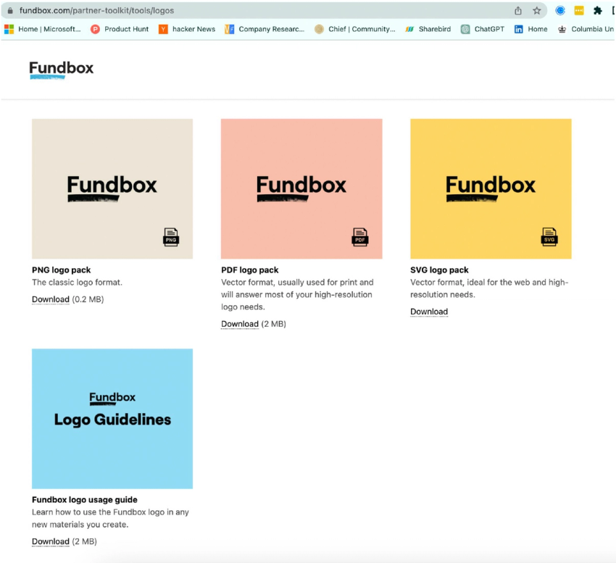Viewport: 616px width, 563px height.
Task: Click the blue circular extension icon
Action: click(559, 10)
